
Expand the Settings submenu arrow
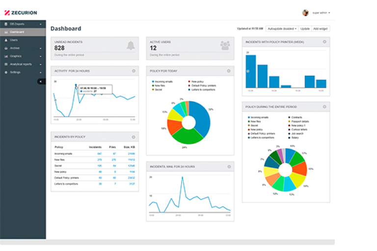click(x=40, y=72)
